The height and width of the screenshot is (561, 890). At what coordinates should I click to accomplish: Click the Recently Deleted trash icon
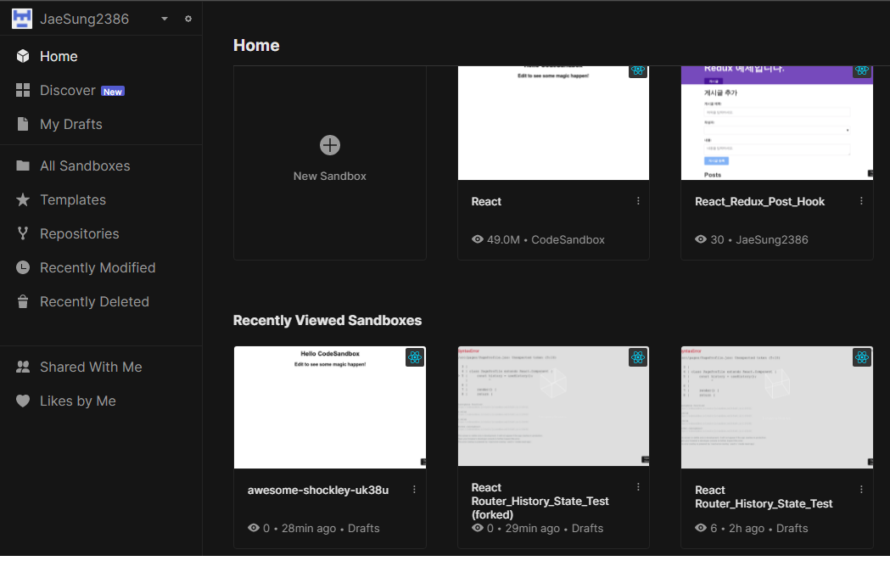23,301
